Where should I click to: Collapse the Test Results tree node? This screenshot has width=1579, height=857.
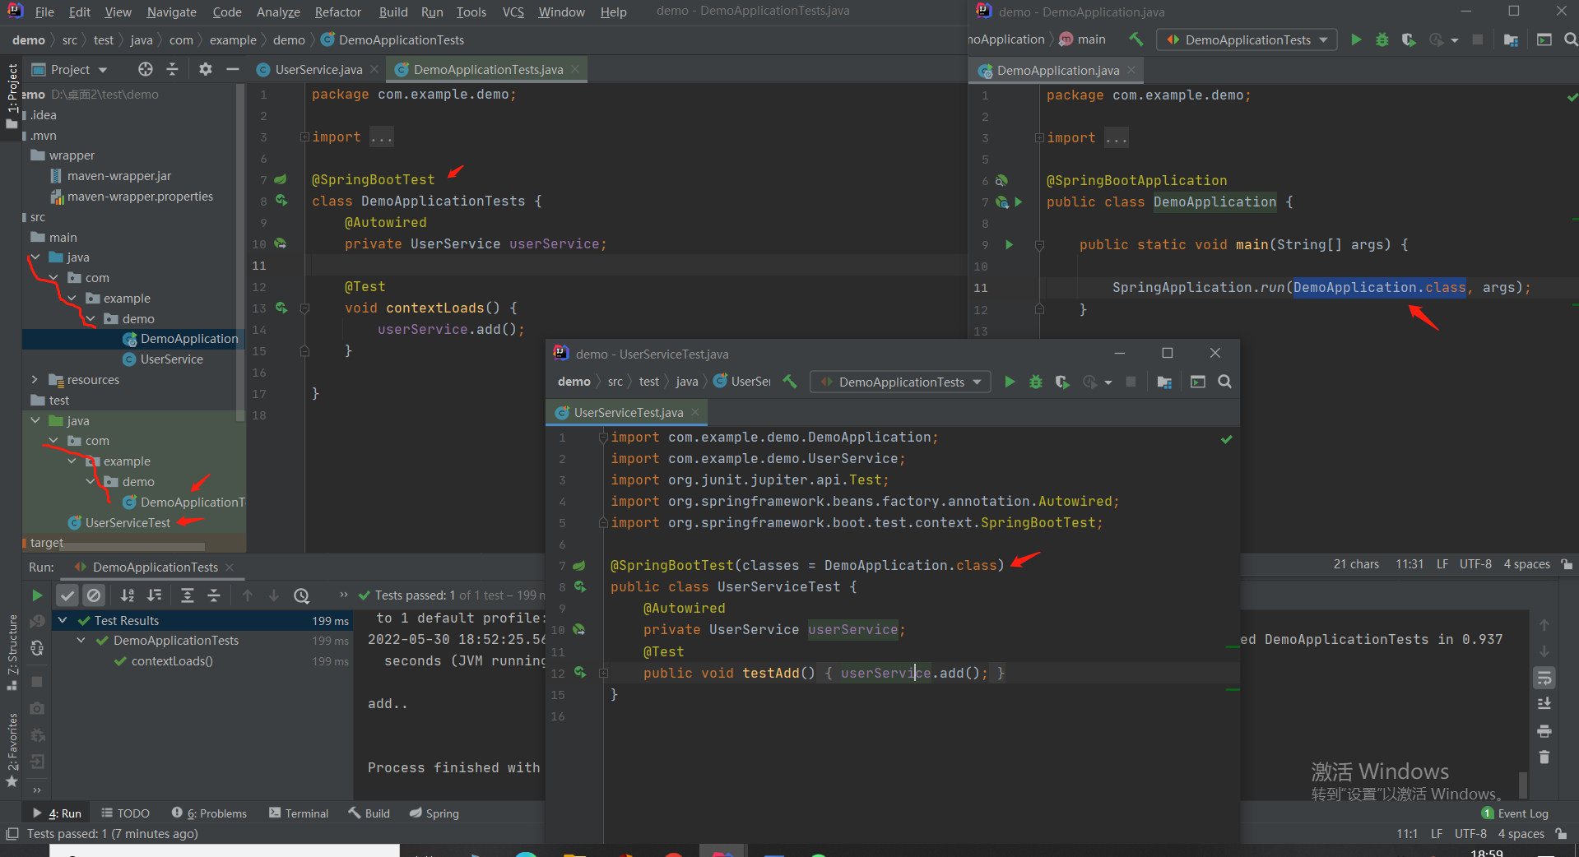[x=63, y=620]
